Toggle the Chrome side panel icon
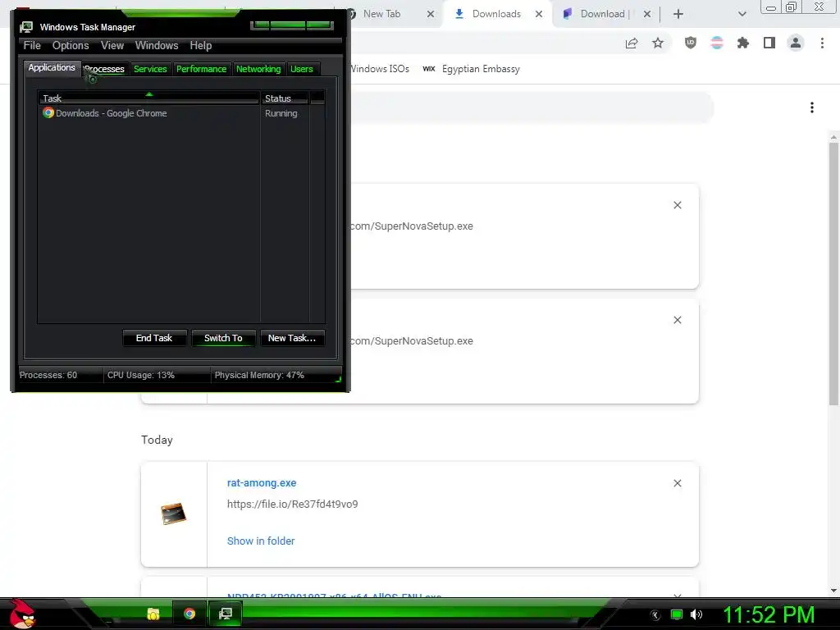Image resolution: width=840 pixels, height=630 pixels. 769,43
